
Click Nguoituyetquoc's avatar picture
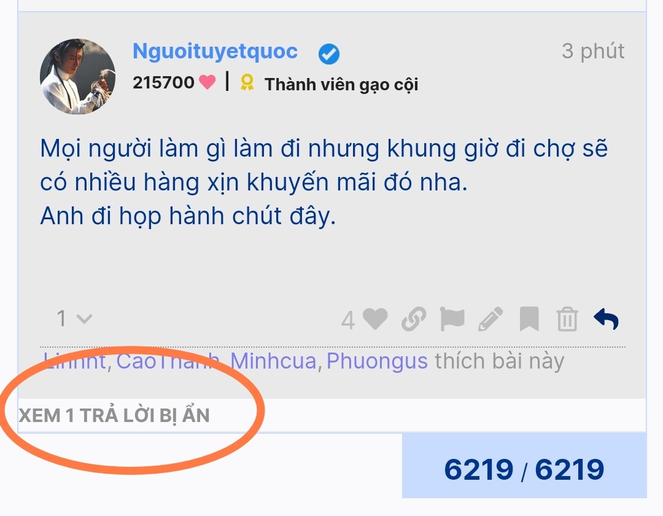(77, 77)
